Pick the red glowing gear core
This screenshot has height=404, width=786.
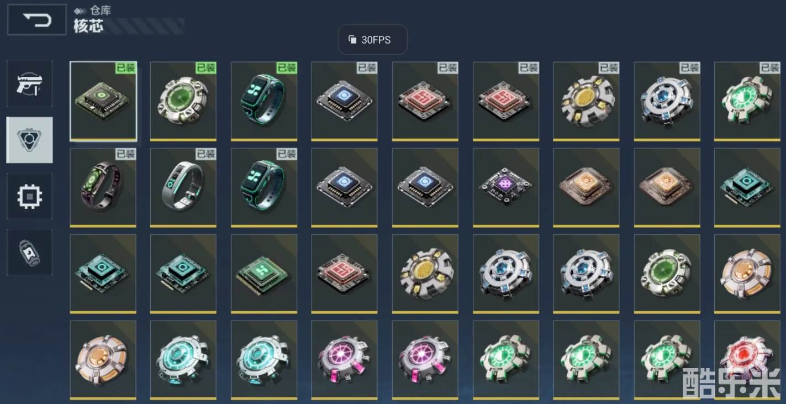coord(747,360)
